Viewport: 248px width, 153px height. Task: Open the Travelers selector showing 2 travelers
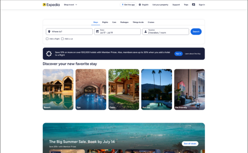click(166, 32)
